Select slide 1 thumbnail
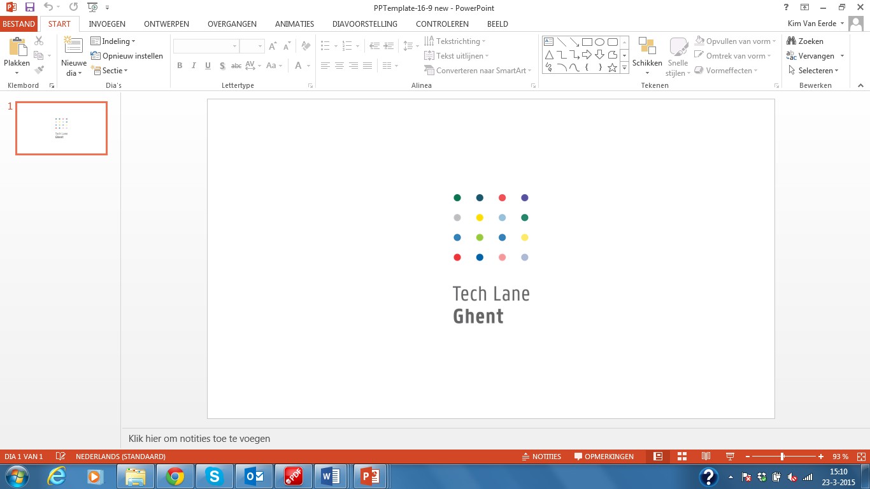 [x=62, y=128]
